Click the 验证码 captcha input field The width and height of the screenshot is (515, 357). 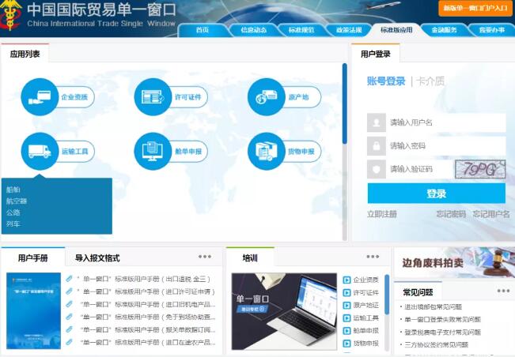point(420,169)
